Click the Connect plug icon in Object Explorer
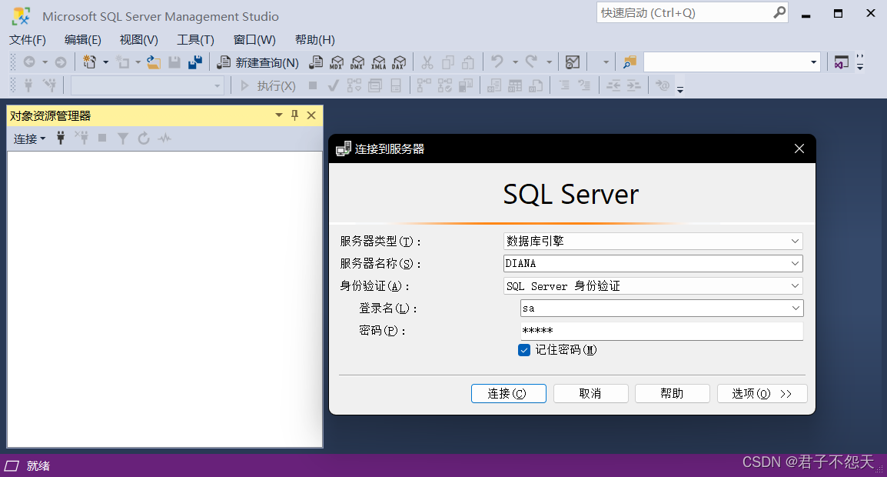Viewport: 887px width, 477px height. (x=61, y=138)
